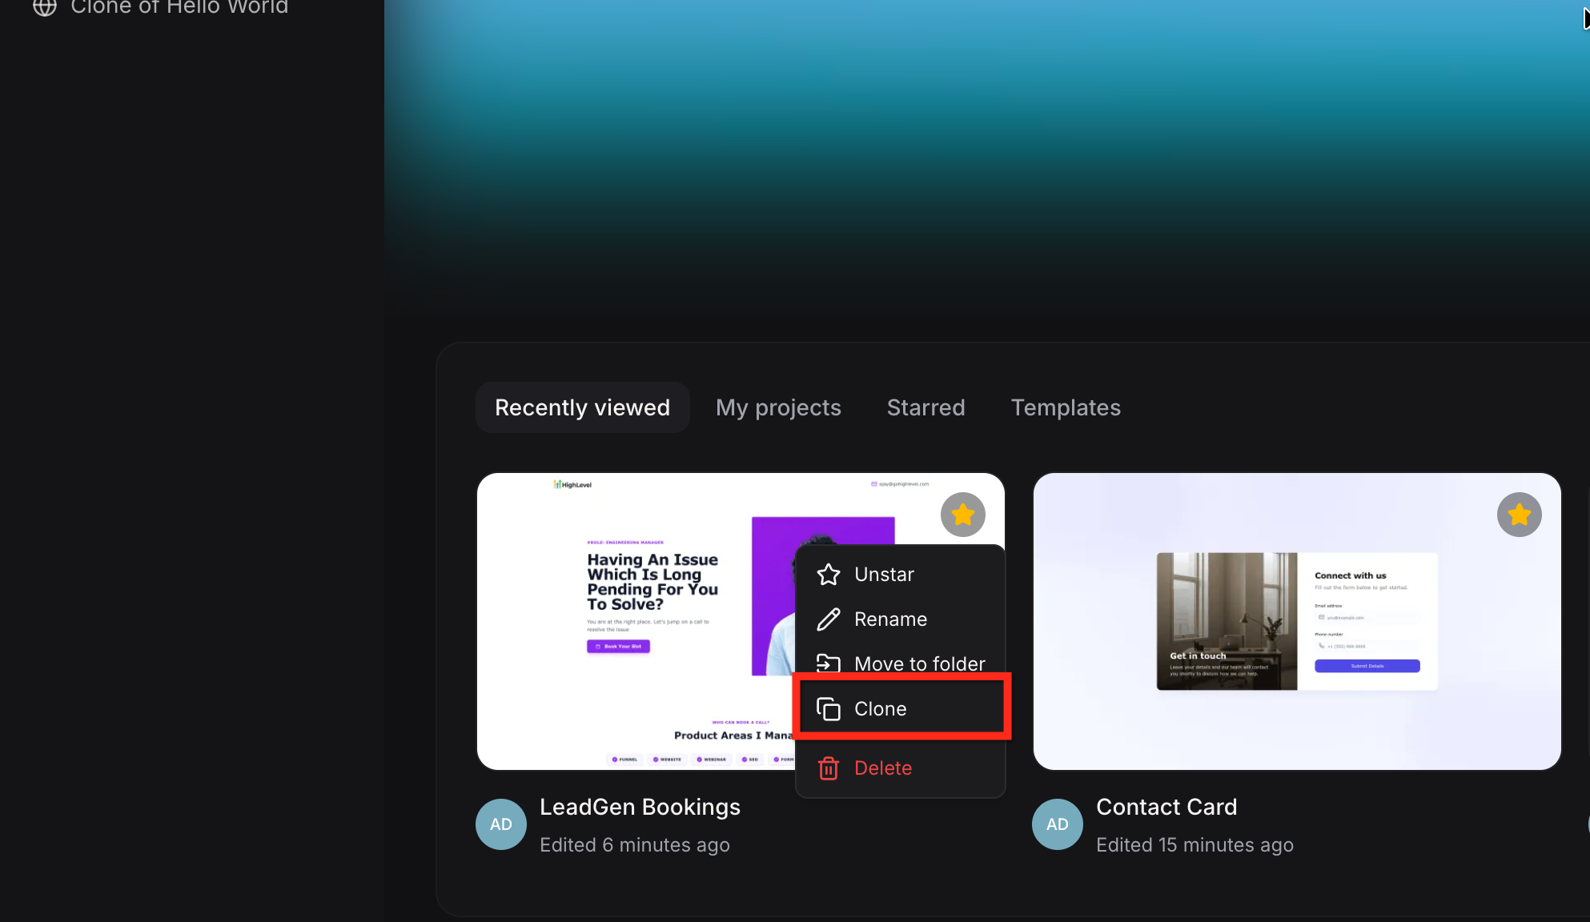Select Unstar from the context menu
Screen dimensions: 1590x922
pos(884,575)
